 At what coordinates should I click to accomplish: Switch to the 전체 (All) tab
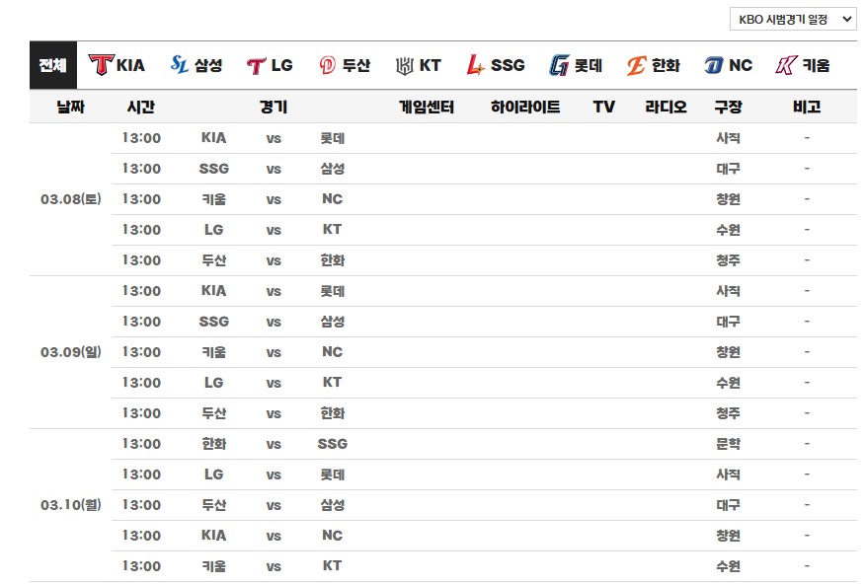[50, 64]
